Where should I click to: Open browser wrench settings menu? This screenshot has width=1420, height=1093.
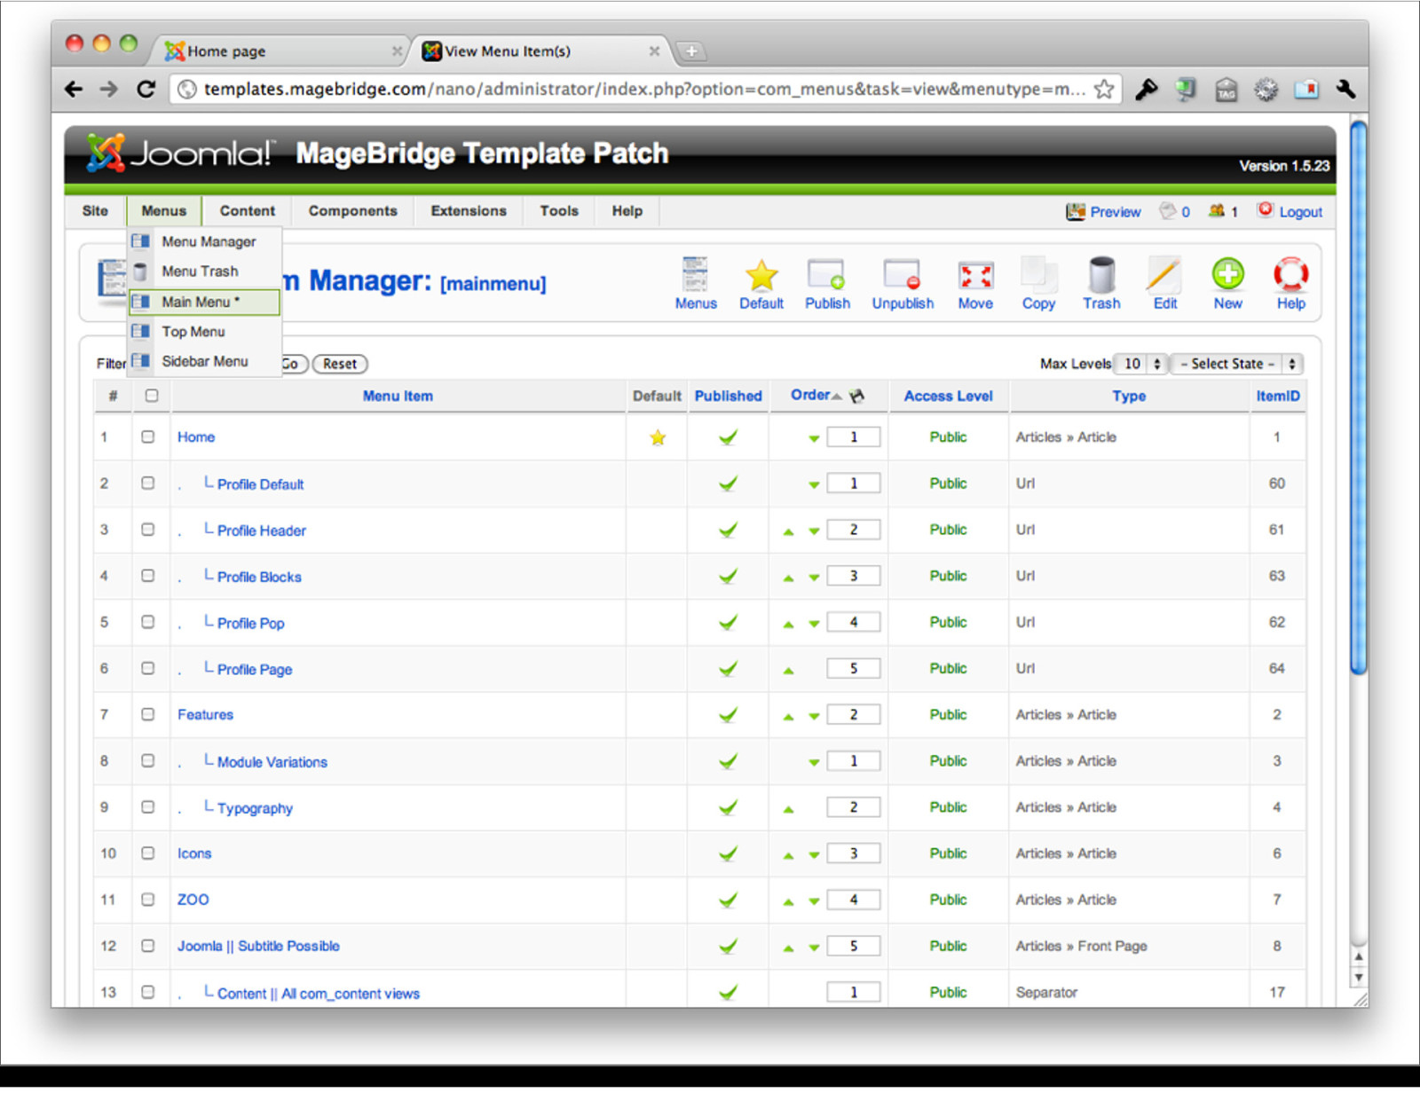click(x=1345, y=89)
